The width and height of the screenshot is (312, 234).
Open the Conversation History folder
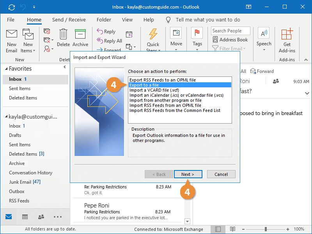[x=30, y=173]
